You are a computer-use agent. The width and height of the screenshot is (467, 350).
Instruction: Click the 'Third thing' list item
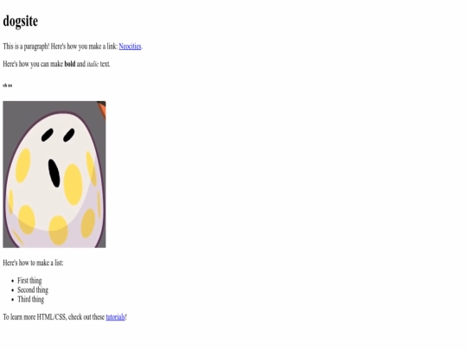[30, 299]
